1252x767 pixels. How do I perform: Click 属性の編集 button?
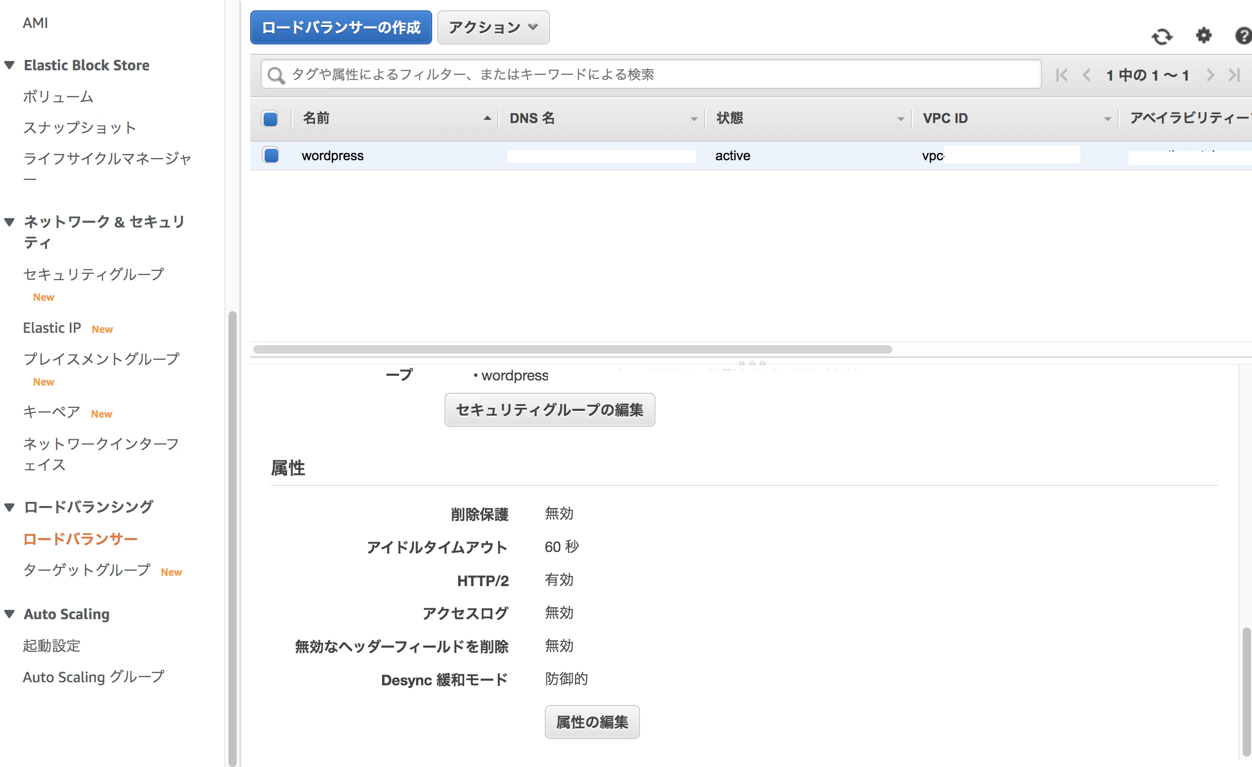point(592,722)
